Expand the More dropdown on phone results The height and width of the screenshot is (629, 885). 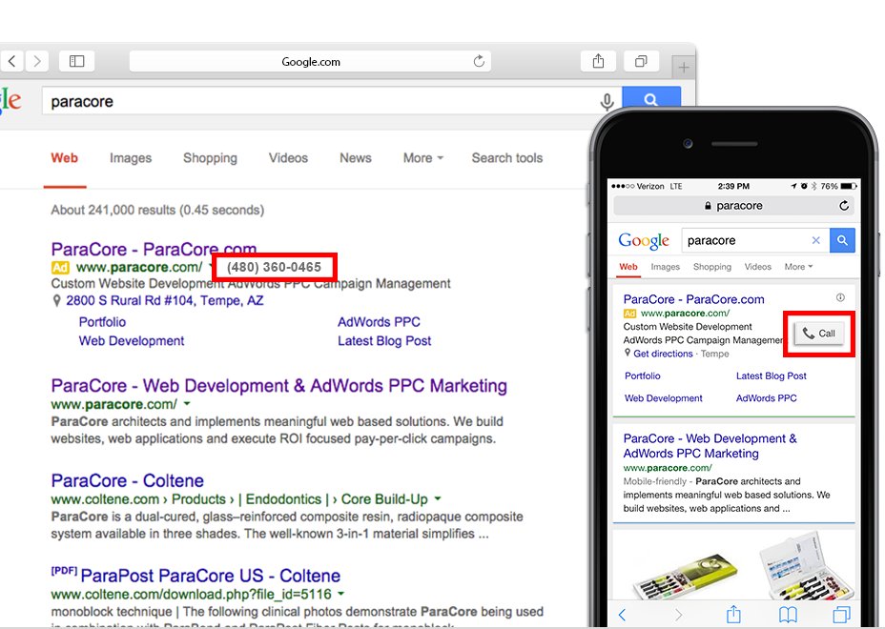[798, 267]
